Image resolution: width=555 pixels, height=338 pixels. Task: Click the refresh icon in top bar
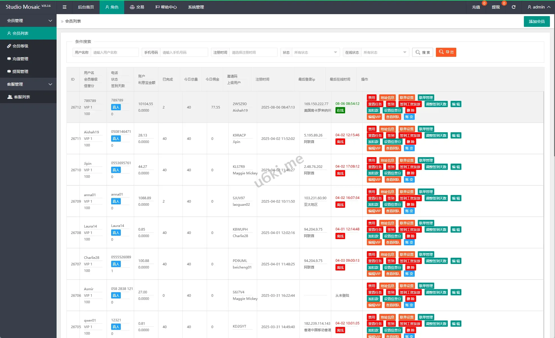click(513, 7)
